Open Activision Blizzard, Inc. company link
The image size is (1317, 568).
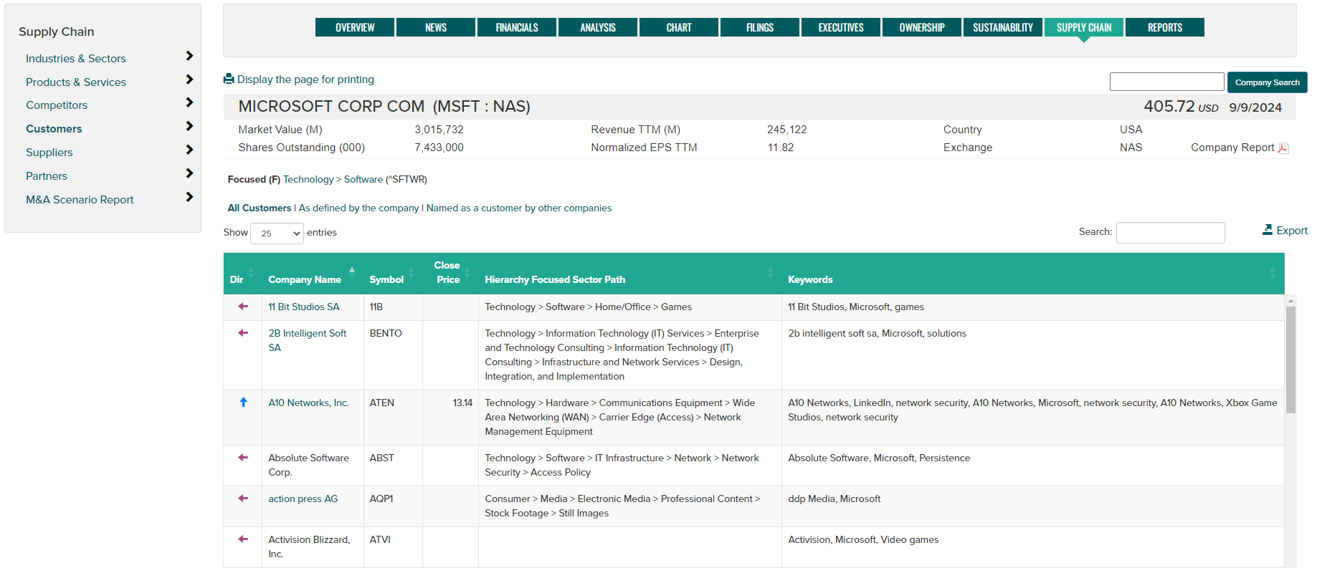click(310, 547)
